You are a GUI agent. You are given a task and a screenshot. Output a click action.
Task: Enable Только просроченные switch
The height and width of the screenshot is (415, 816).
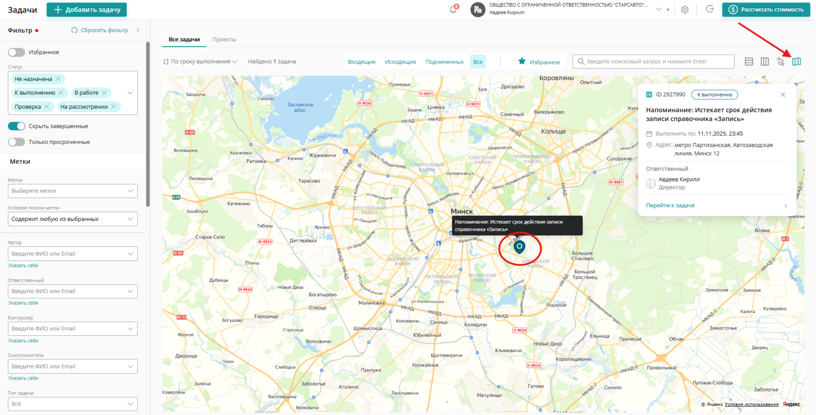click(x=17, y=142)
